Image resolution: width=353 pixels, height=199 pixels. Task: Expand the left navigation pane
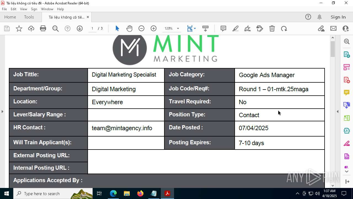(x=2, y=111)
